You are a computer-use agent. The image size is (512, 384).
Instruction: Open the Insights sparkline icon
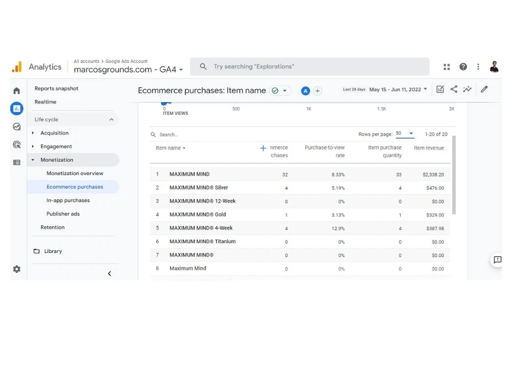[x=467, y=89]
